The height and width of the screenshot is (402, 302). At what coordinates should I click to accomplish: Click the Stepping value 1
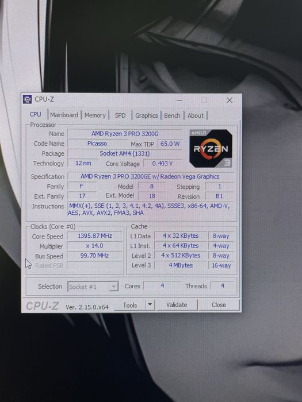(220, 187)
